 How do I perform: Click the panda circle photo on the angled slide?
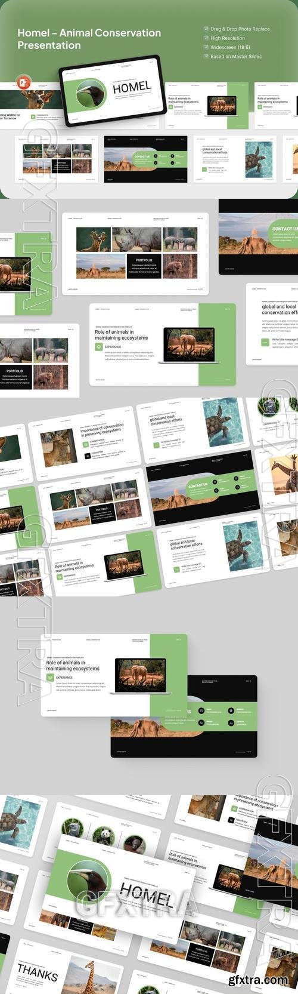coord(104,837)
